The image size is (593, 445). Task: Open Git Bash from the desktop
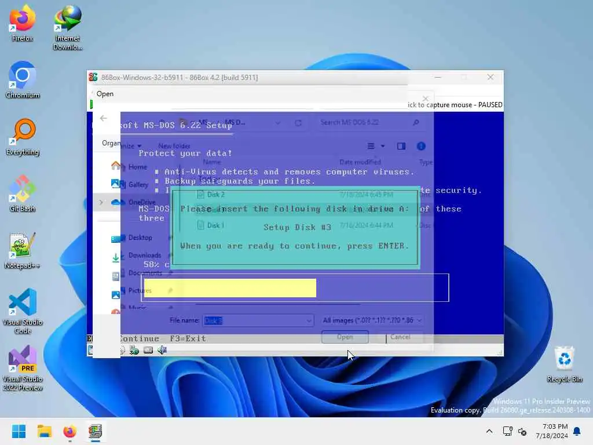coord(23,194)
